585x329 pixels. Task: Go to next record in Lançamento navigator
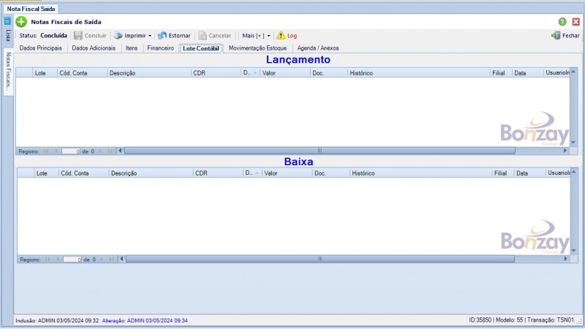click(101, 151)
